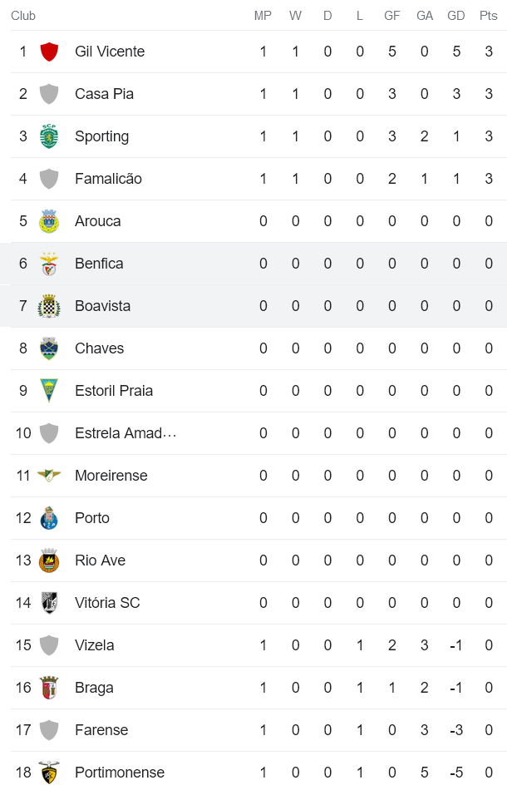Sort by the Pts column header

(x=487, y=15)
